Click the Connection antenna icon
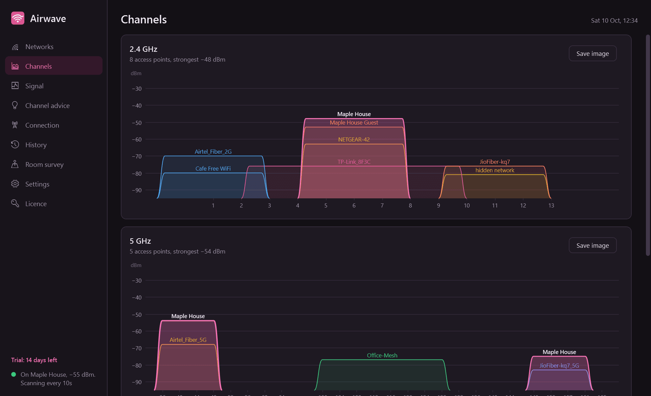 coord(15,125)
